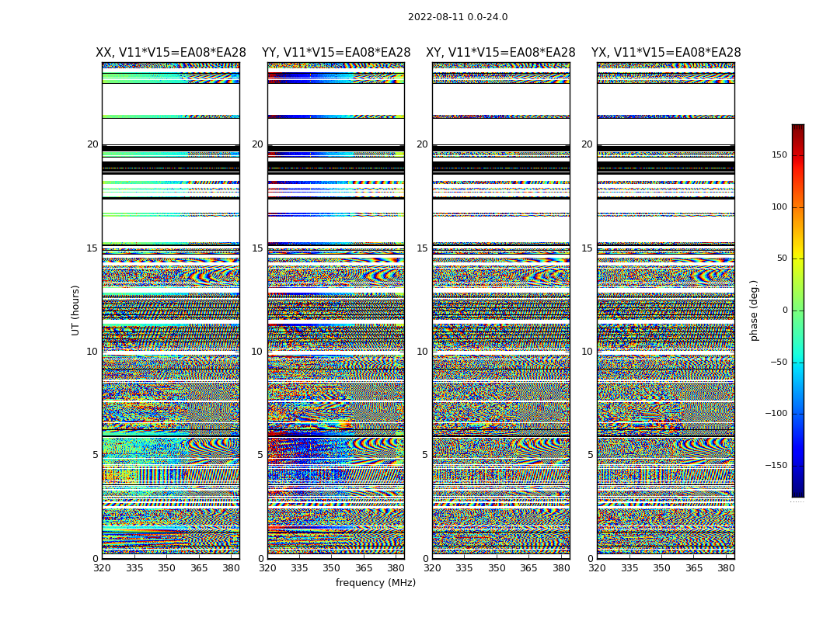Image resolution: width=816 pixels, height=621 pixels.
Task: Click the frequency (MHz) axis label
Action: coord(375,582)
